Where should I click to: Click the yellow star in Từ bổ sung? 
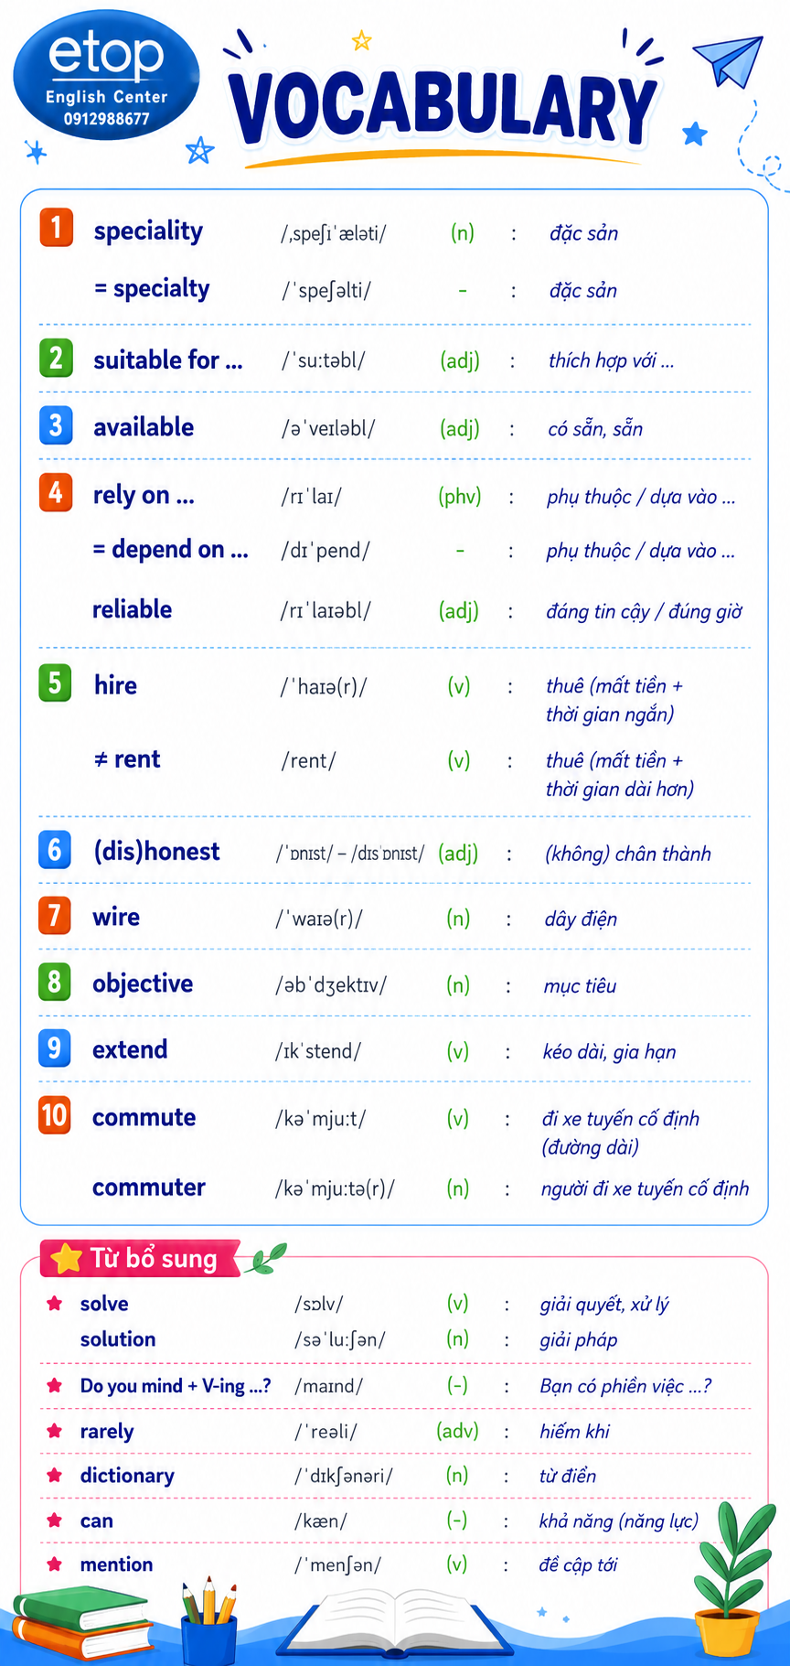pyautogui.click(x=66, y=1259)
